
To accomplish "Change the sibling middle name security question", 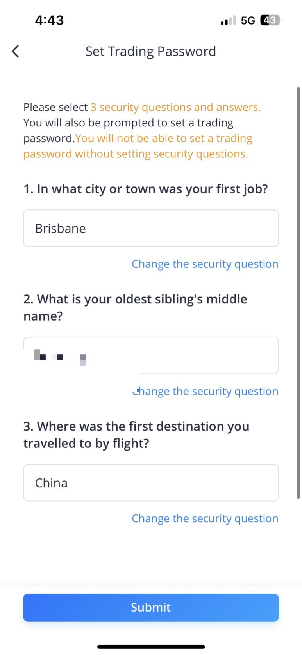I will [x=205, y=391].
